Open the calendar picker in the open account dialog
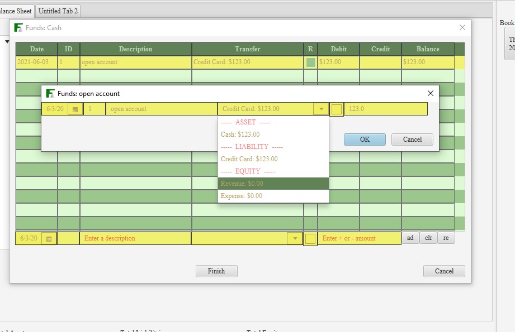This screenshot has height=332, width=515. 75,109
